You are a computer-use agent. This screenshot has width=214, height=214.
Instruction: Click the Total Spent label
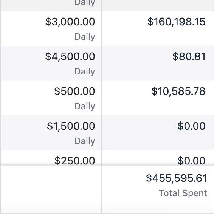coord(183,193)
